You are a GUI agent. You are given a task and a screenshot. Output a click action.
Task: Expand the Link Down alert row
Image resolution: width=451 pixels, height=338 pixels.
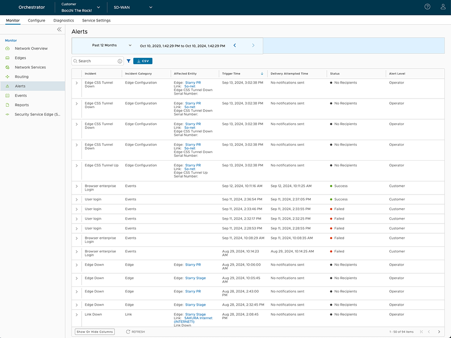(76, 315)
